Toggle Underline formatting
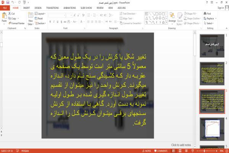Viewport: 229px width, 153px height. [x=57, y=22]
